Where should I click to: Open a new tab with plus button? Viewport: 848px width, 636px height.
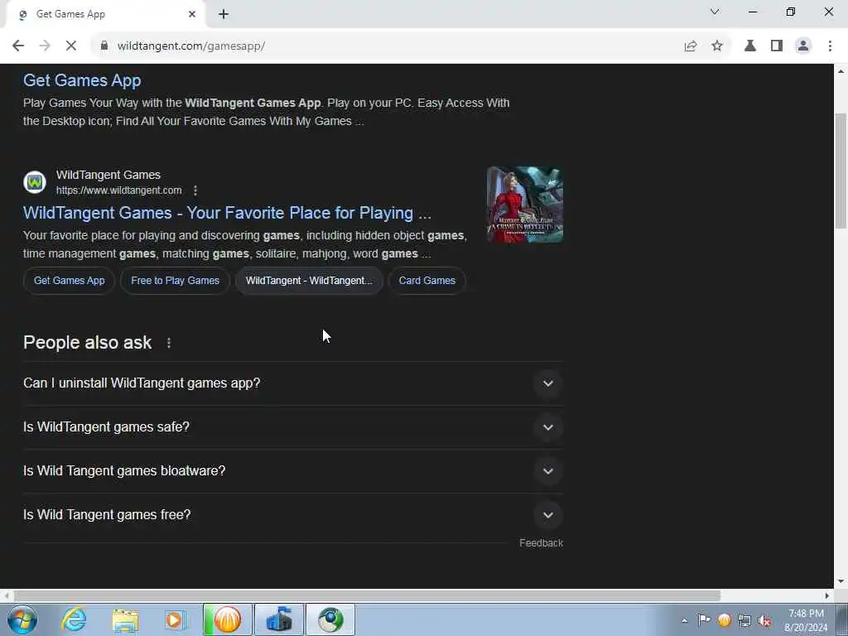click(224, 14)
